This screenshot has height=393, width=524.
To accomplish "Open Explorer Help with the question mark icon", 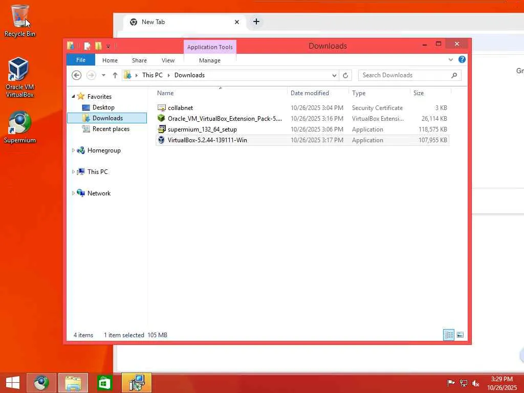I will [x=462, y=59].
